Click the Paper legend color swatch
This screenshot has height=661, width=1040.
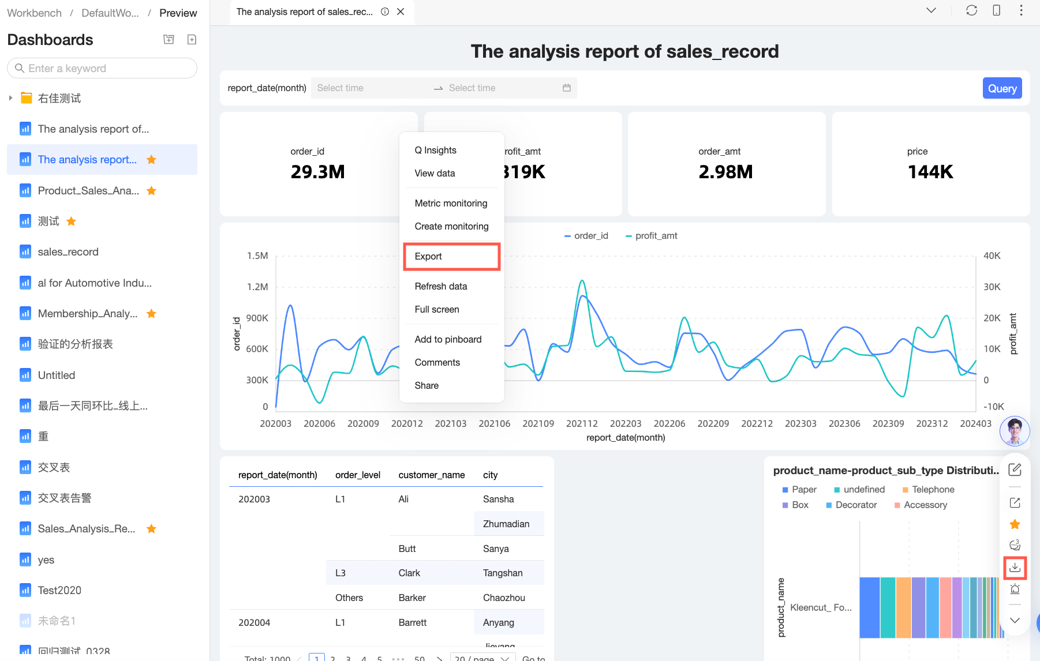pos(785,490)
